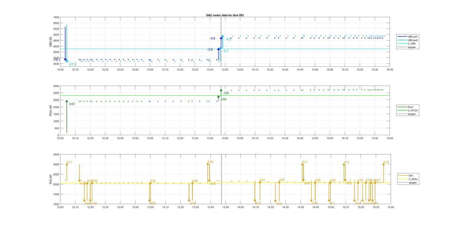Click the '299' annotation in the Pitch plot
The width and height of the screenshot is (463, 229).
click(223, 99)
